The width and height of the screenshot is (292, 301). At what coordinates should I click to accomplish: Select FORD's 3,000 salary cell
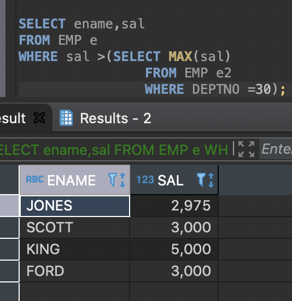(174, 271)
